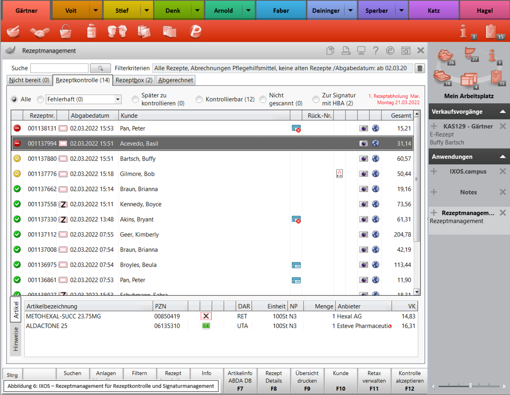Open dropdown arrow next to Stief tab
This screenshot has height=395, width=510.
tap(147, 11)
